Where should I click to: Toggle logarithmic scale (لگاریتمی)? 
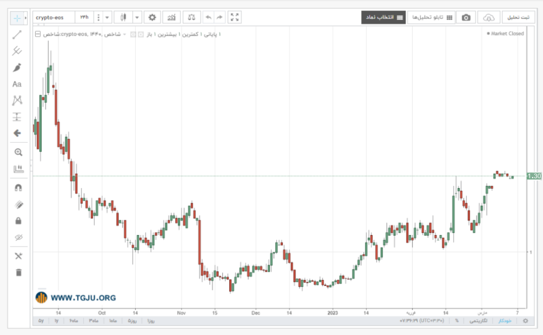point(478,321)
